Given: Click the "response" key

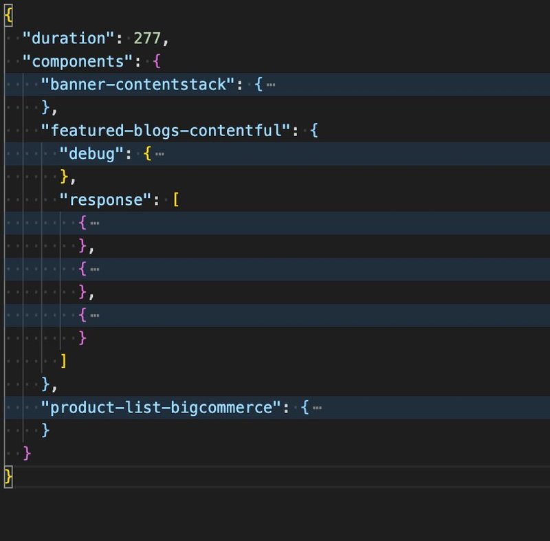Looking at the screenshot, I should [x=106, y=200].
